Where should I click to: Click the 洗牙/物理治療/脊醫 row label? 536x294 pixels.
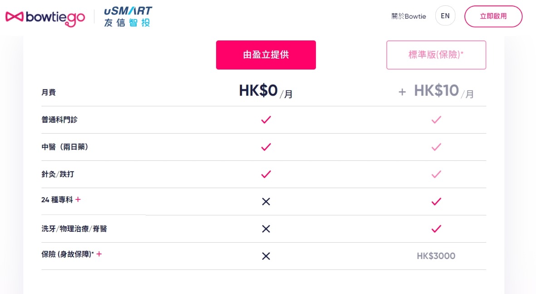pos(74,229)
